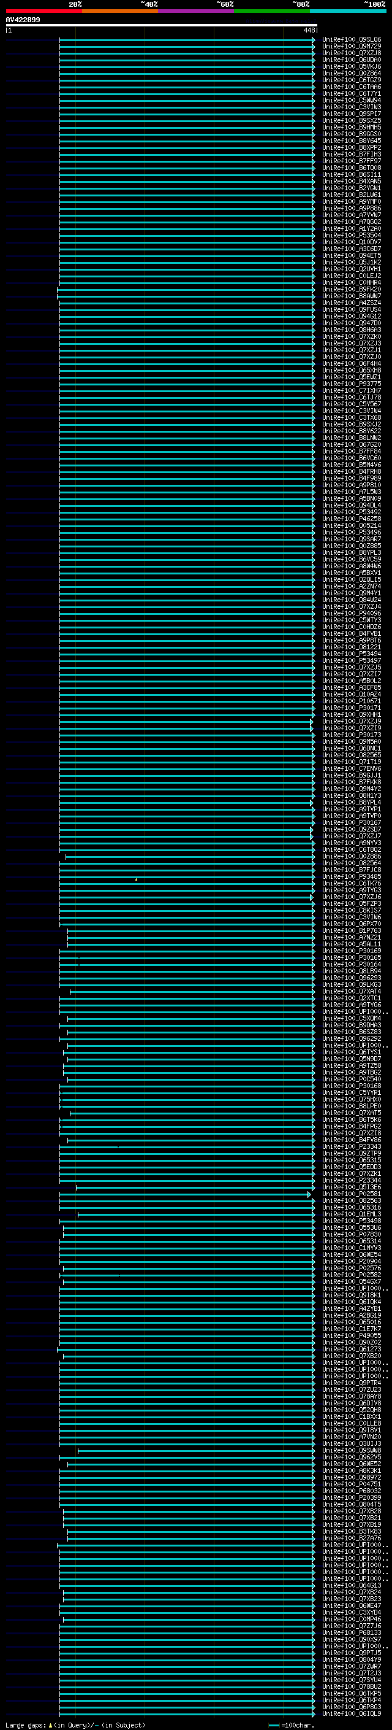Select the UniRef100_Q9SWW8 label
This screenshot has width=392, height=1730.
(x=352, y=1450)
